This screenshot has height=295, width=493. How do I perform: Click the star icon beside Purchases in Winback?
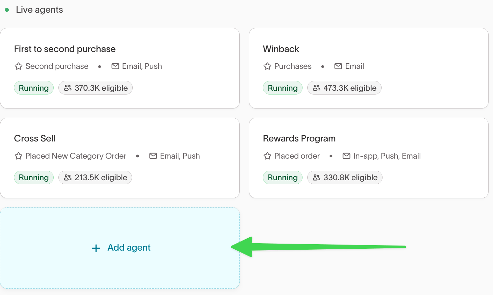coord(267,66)
